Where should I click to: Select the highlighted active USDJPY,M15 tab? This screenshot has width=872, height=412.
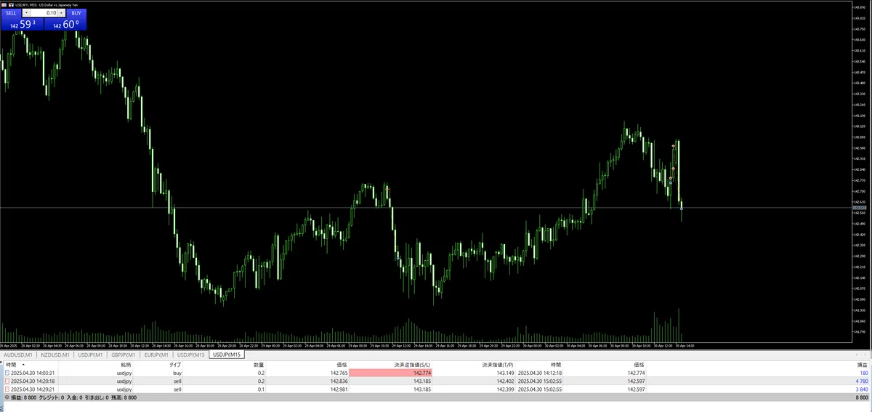tap(227, 355)
